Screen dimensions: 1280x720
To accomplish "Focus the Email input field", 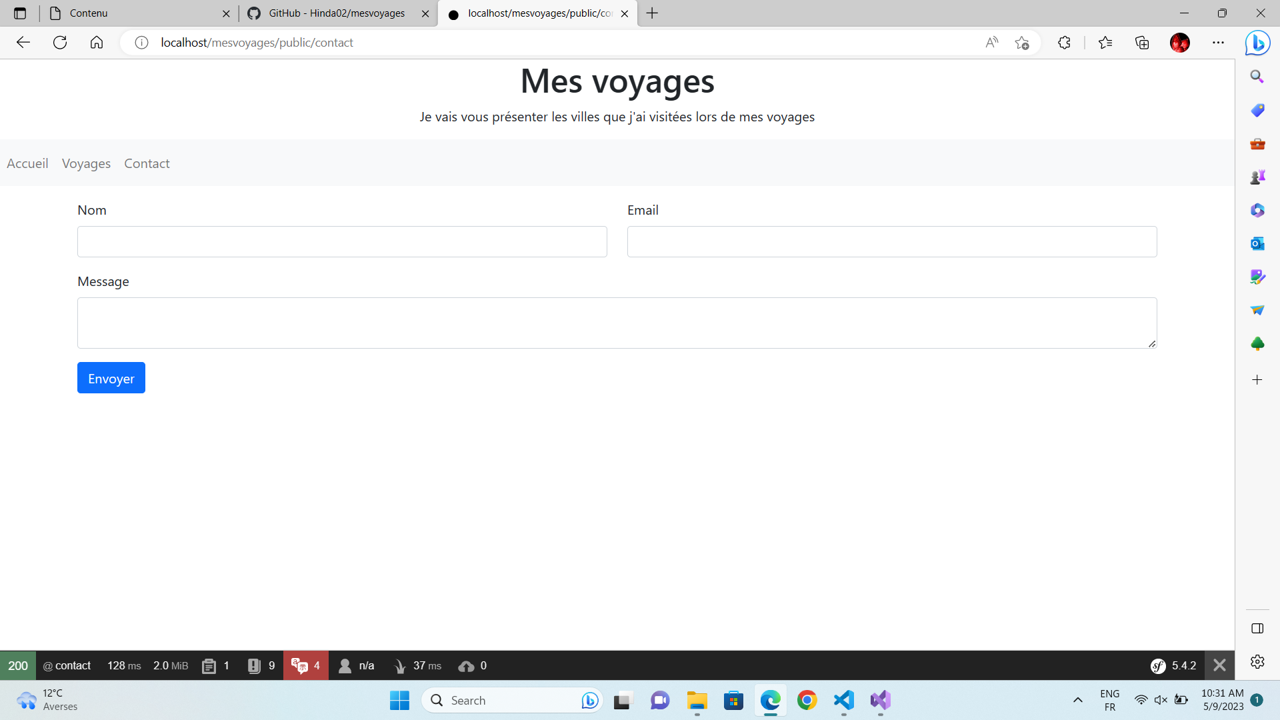I will [891, 241].
